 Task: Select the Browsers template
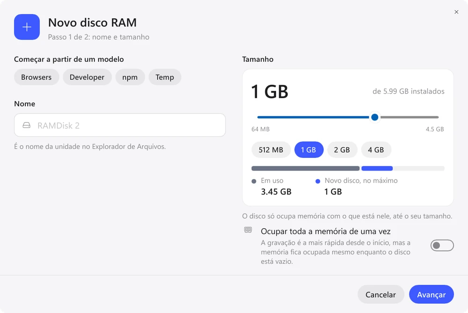click(37, 77)
